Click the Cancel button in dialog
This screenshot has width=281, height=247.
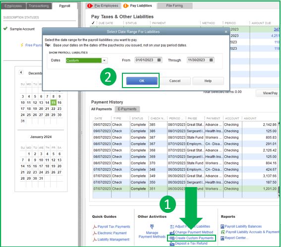pos(175,81)
